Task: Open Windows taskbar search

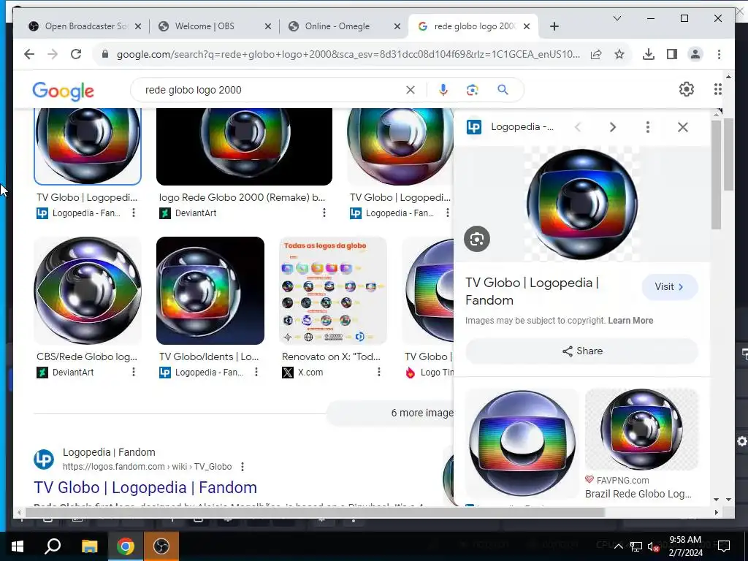Action: tap(53, 546)
